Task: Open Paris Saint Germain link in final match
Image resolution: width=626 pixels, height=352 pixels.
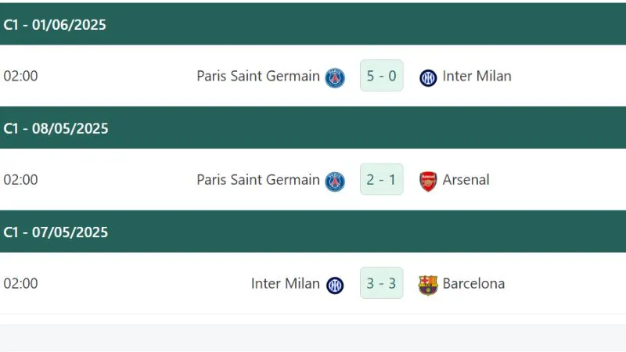Action: 258,76
